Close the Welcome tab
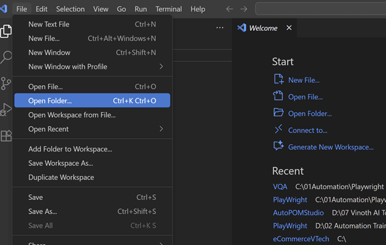The image size is (386, 245). tap(289, 28)
